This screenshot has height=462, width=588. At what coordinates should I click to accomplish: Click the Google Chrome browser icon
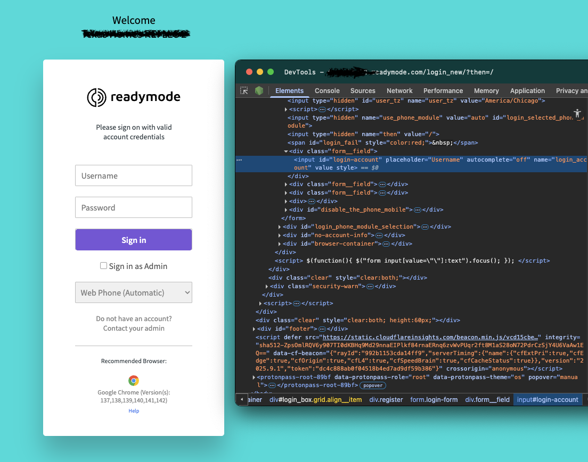[134, 381]
